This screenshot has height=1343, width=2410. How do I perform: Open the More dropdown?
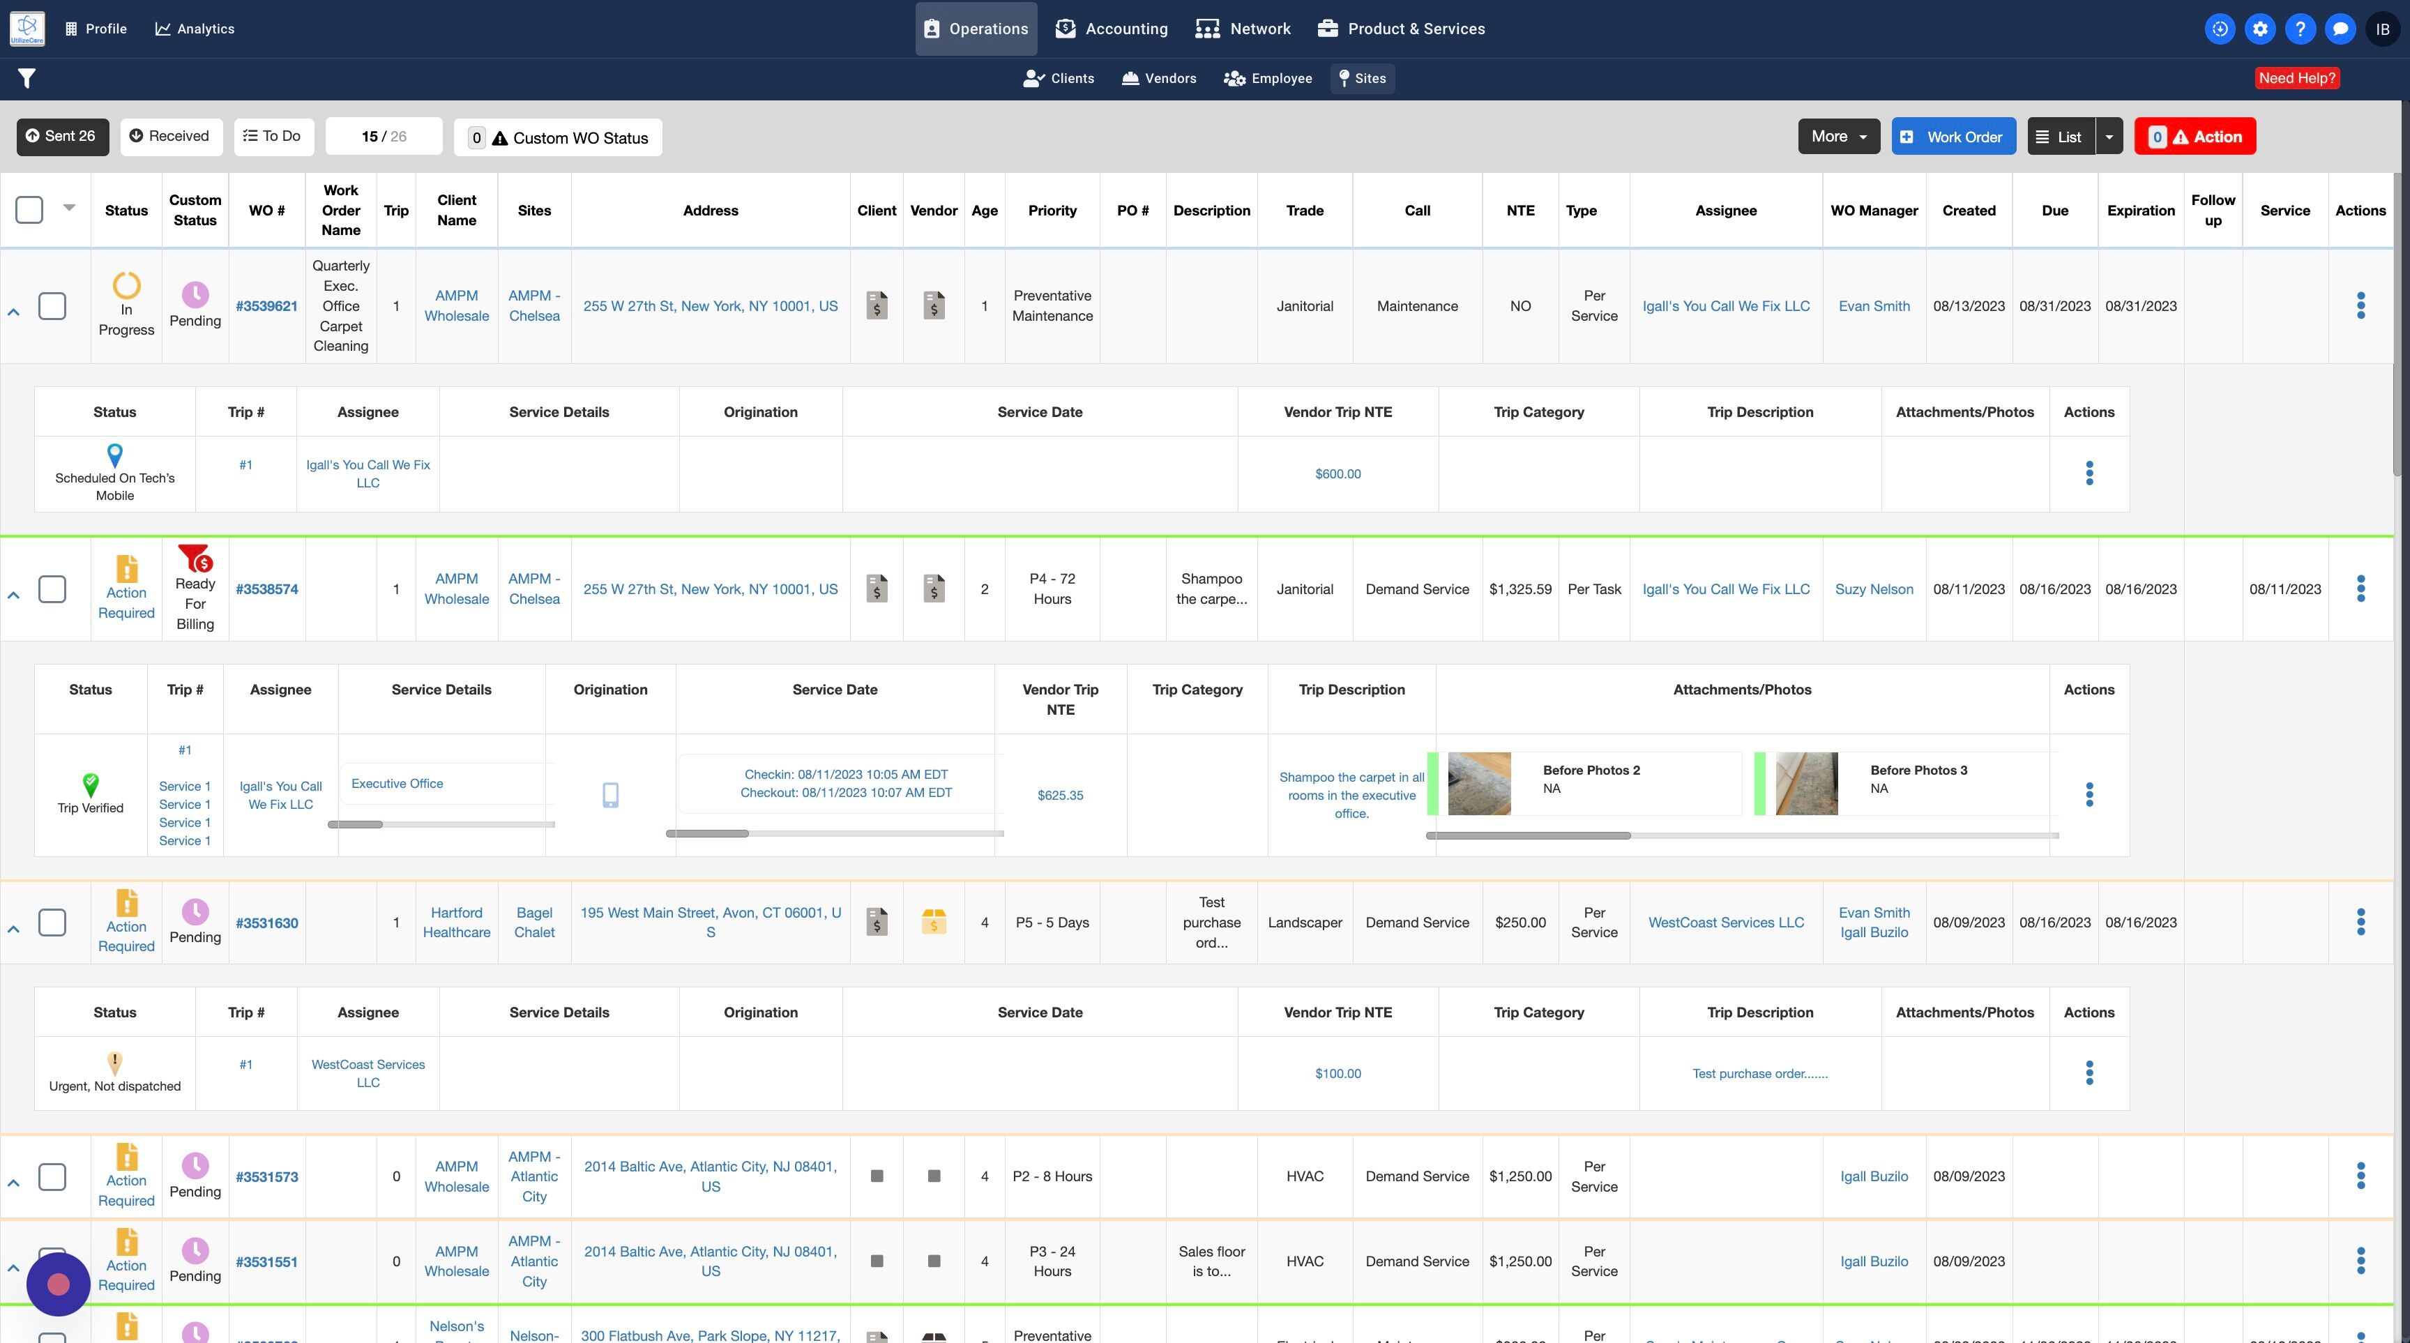(1838, 137)
